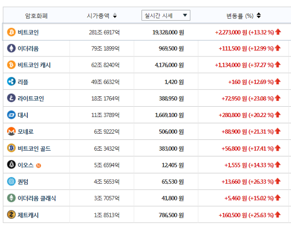Click the red up arrow in 이더리움 row

278,48
